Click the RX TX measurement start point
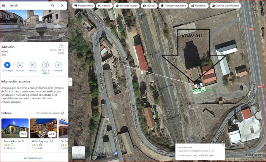This screenshot has width=266, height=162. 122,65
